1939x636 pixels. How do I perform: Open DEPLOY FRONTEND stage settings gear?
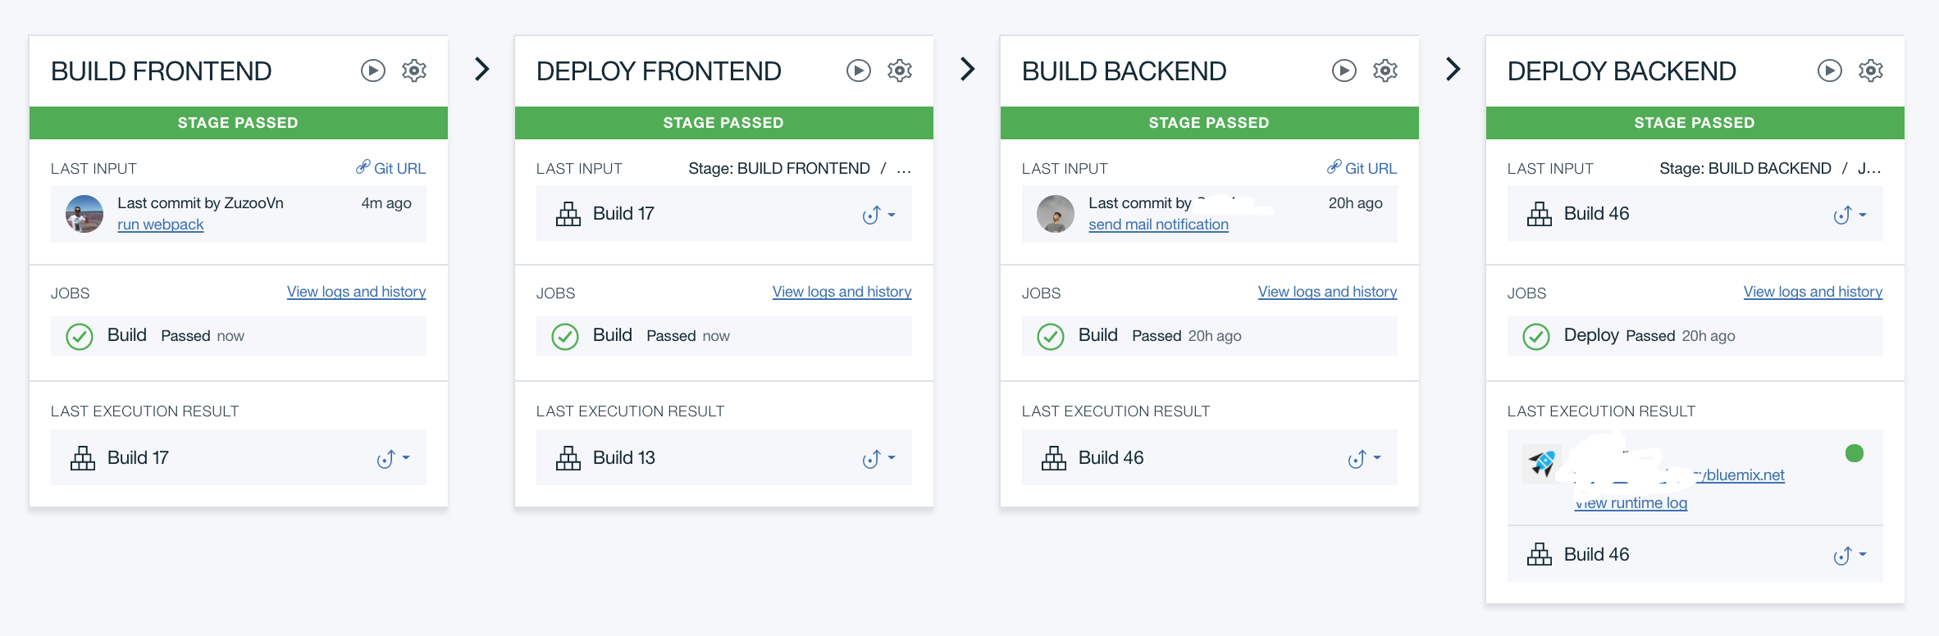tap(900, 70)
